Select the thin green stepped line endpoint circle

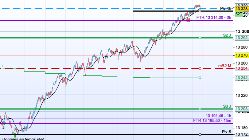[200, 78]
